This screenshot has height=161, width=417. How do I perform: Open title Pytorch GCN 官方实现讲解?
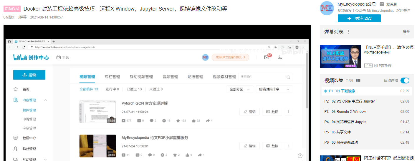pos(145,103)
